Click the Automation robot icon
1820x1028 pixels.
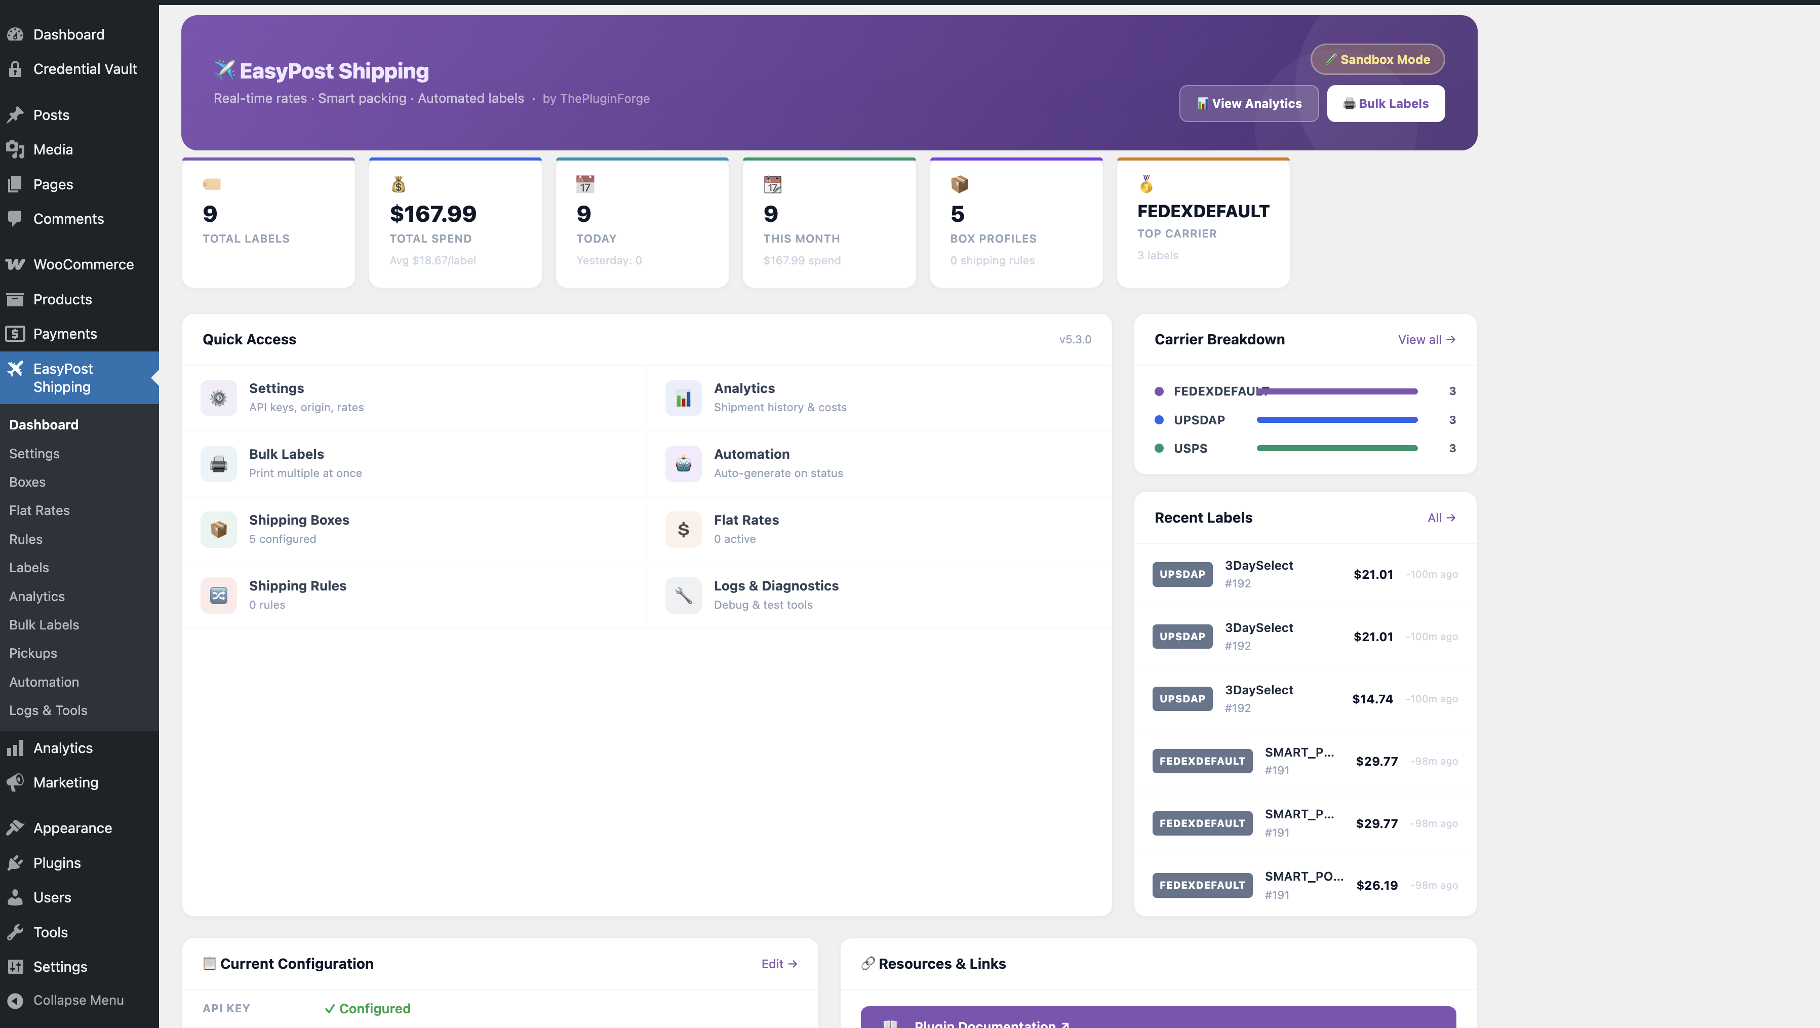click(683, 463)
